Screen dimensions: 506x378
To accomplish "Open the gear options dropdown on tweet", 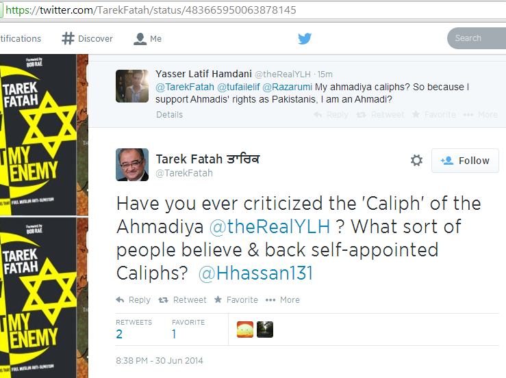I will pyautogui.click(x=416, y=160).
